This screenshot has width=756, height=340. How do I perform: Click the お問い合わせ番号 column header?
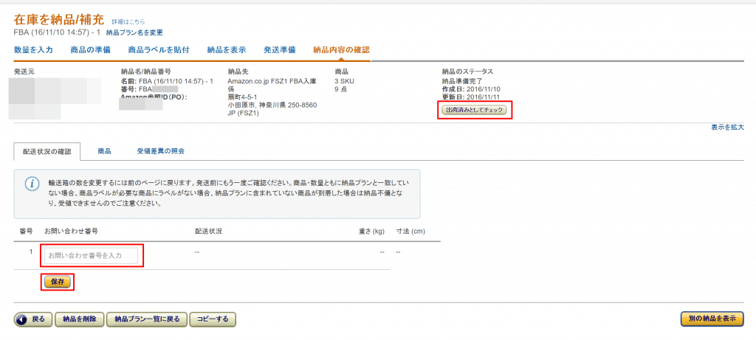point(72,231)
